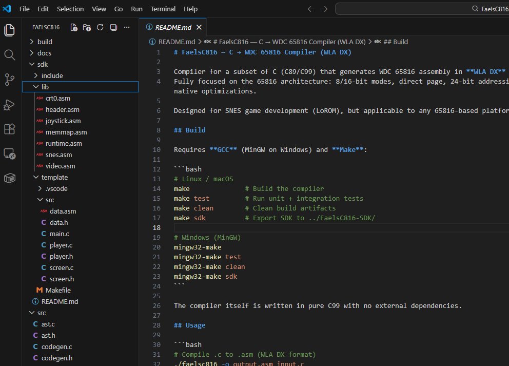Close the README.md editor tab
Screen dimensions: 509x366
click(199, 27)
